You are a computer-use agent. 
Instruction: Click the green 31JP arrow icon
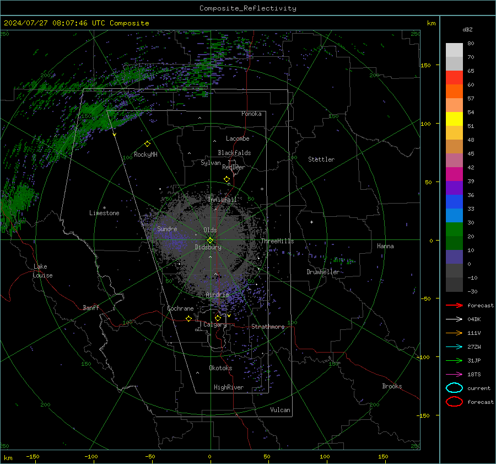[454, 360]
